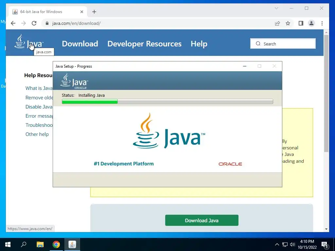The height and width of the screenshot is (251, 335).
Task: Show hidden system tray icons
Action: pyautogui.click(x=277, y=244)
